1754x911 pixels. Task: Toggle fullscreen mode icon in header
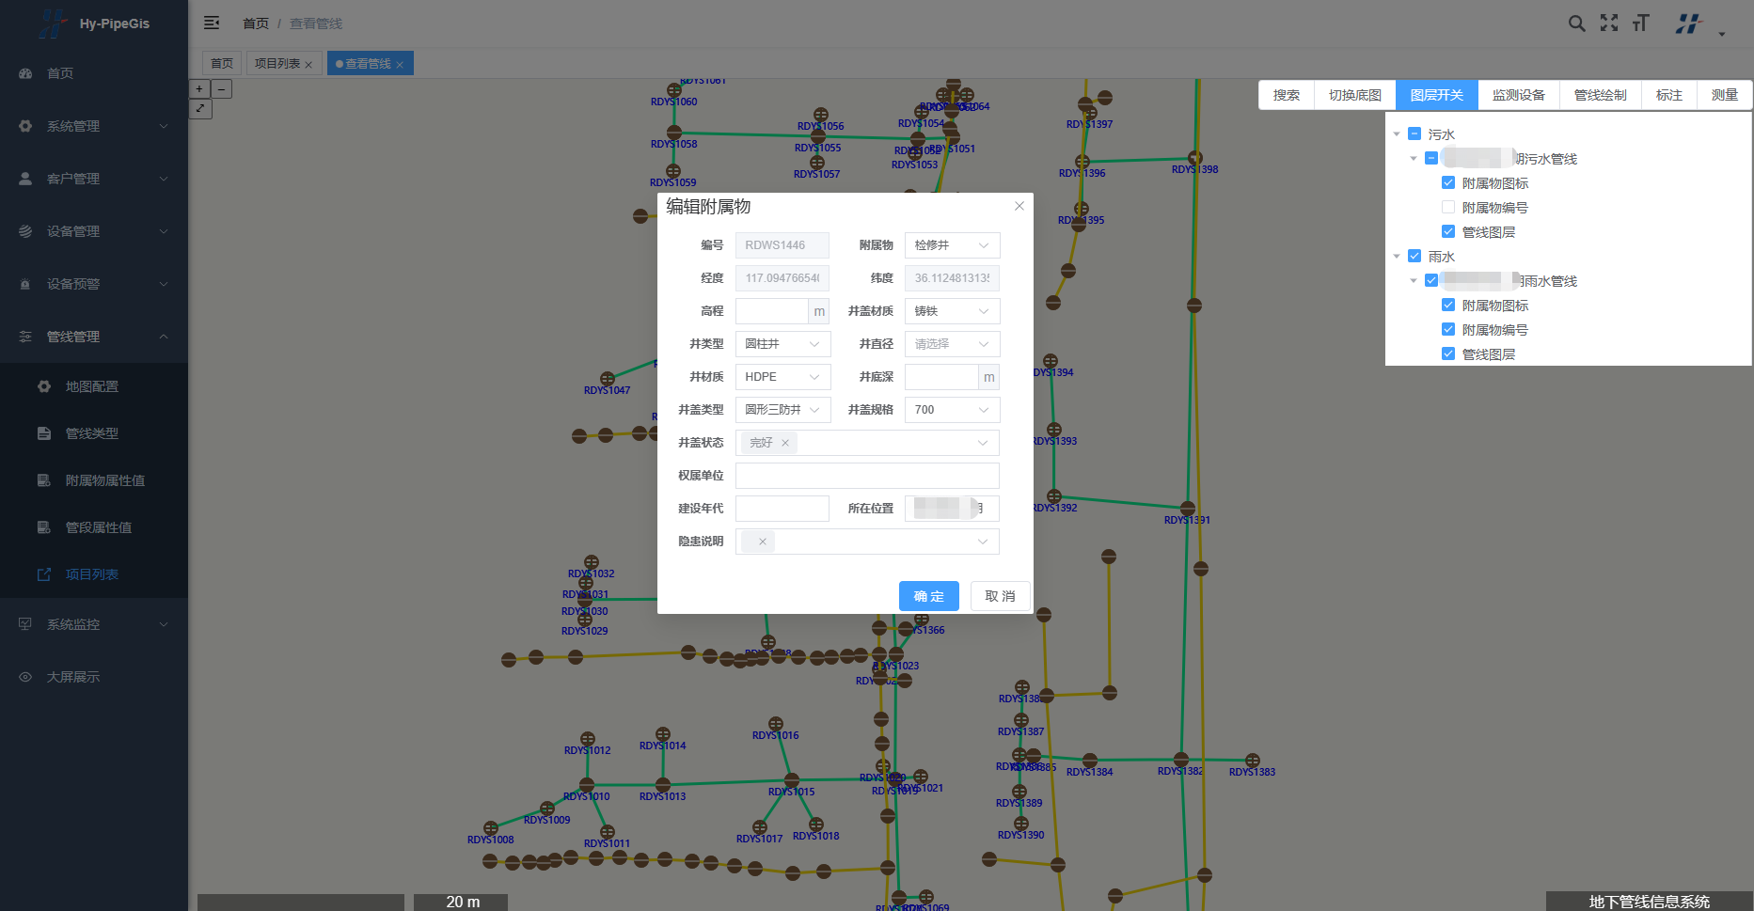tap(1609, 24)
